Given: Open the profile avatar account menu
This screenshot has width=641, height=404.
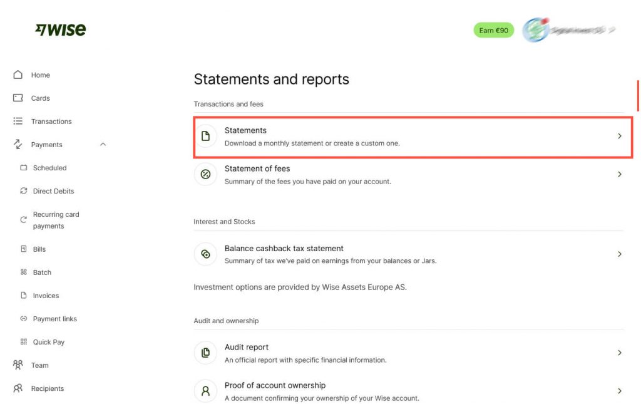Looking at the screenshot, I should (x=536, y=30).
